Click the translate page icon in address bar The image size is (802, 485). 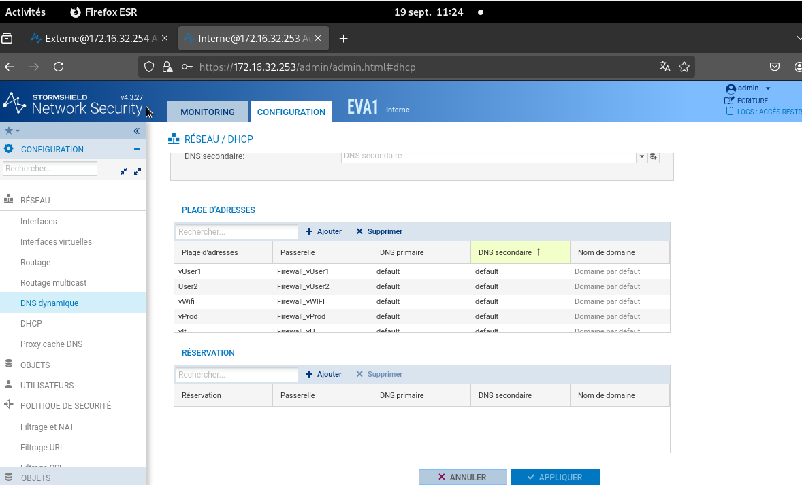664,67
